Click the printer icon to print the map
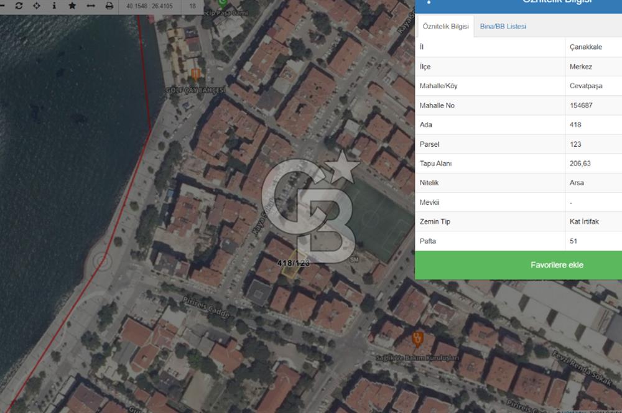The image size is (622, 413). [109, 6]
